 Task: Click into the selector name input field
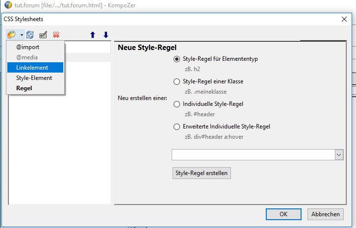tap(253, 154)
